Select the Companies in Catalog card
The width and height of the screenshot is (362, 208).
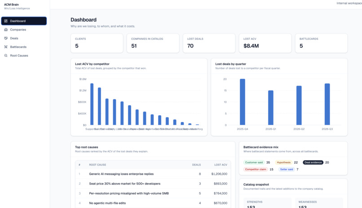[153, 43]
